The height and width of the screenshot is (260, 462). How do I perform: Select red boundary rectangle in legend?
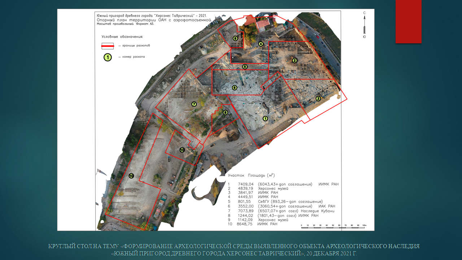click(108, 46)
